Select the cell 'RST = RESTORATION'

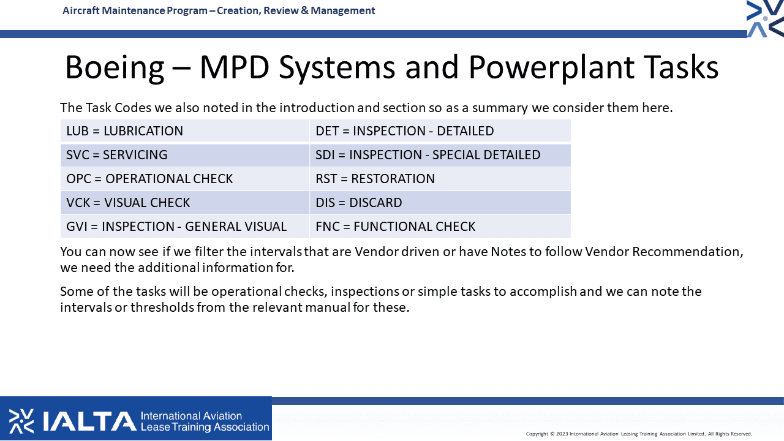click(x=440, y=179)
